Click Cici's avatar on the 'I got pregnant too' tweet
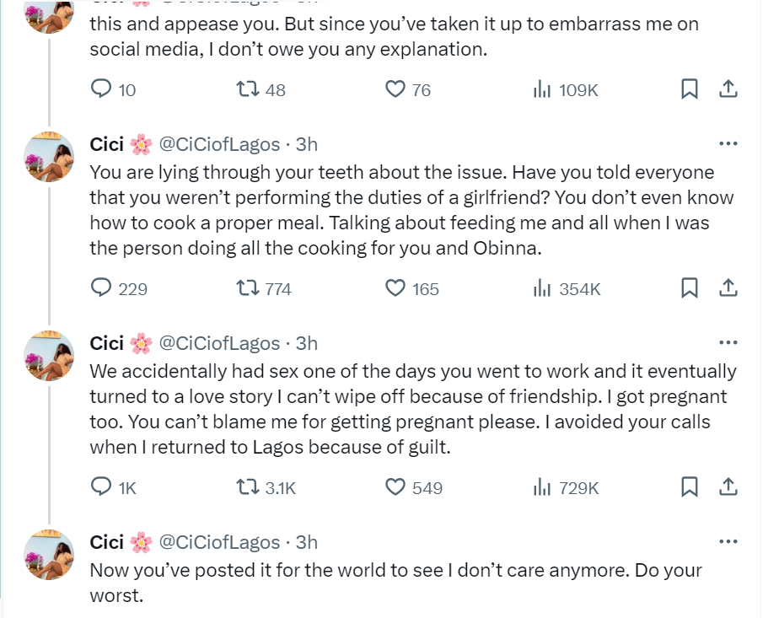Image resolution: width=768 pixels, height=618 pixels. pyautogui.click(x=49, y=356)
